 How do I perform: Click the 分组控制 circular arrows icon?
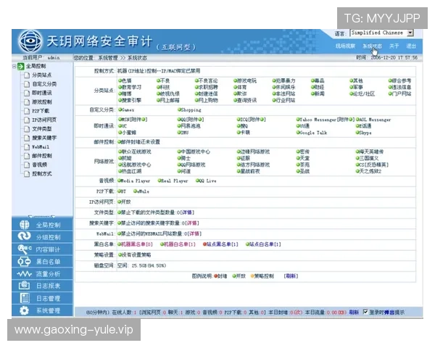(x=24, y=237)
